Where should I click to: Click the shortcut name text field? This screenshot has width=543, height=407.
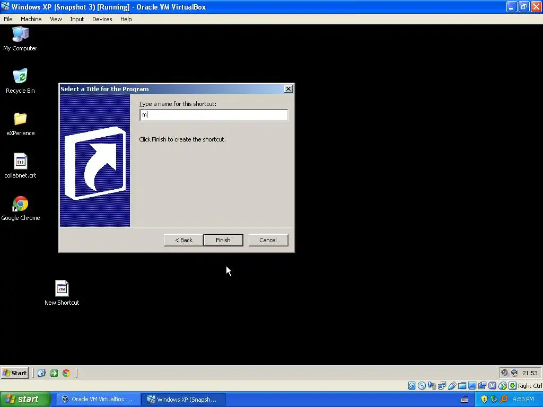coord(214,115)
